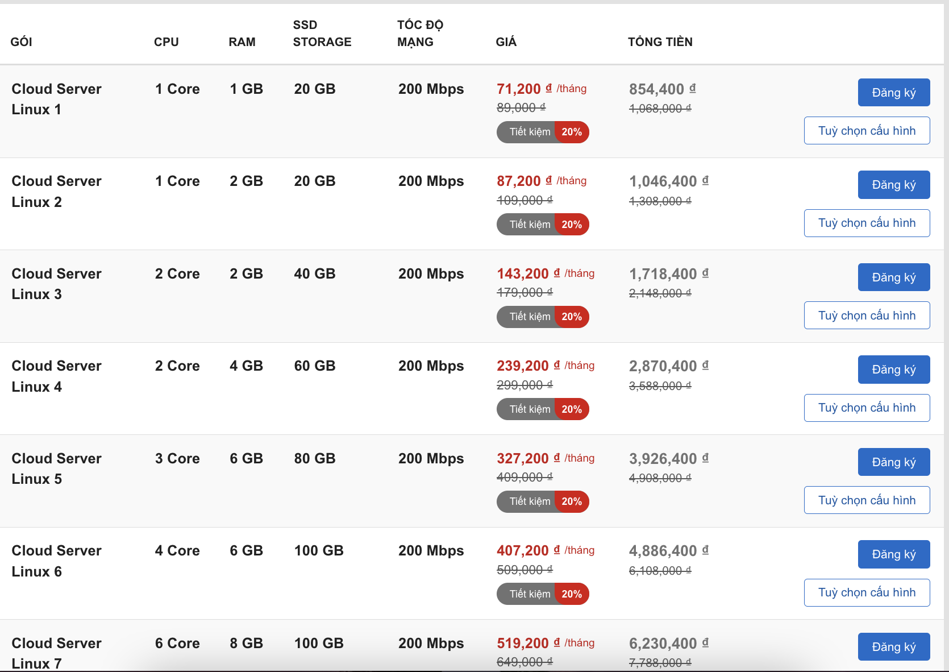Screen dimensions: 949x672
Task: Select the Tiết kiệm 20% badge for Linux 3
Action: click(543, 317)
